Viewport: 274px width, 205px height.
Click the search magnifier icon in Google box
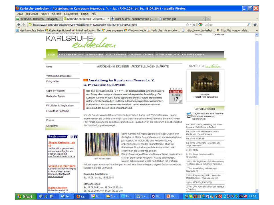(x=249, y=24)
